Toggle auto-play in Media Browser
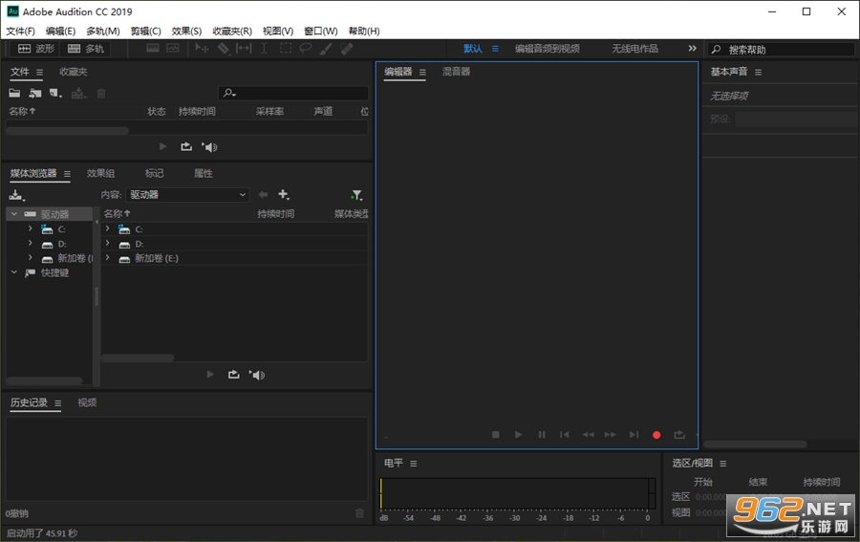Screen dimensions: 860x542 point(257,375)
